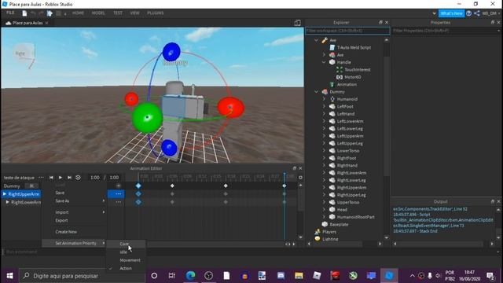Toggle the animation loop button
Viewport: 503px width, 283px height.
(78, 178)
